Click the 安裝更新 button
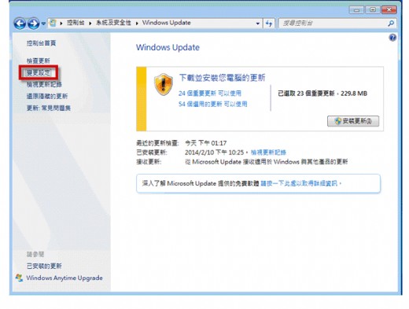Image resolution: width=409 pixels, height=309 pixels. tap(353, 121)
